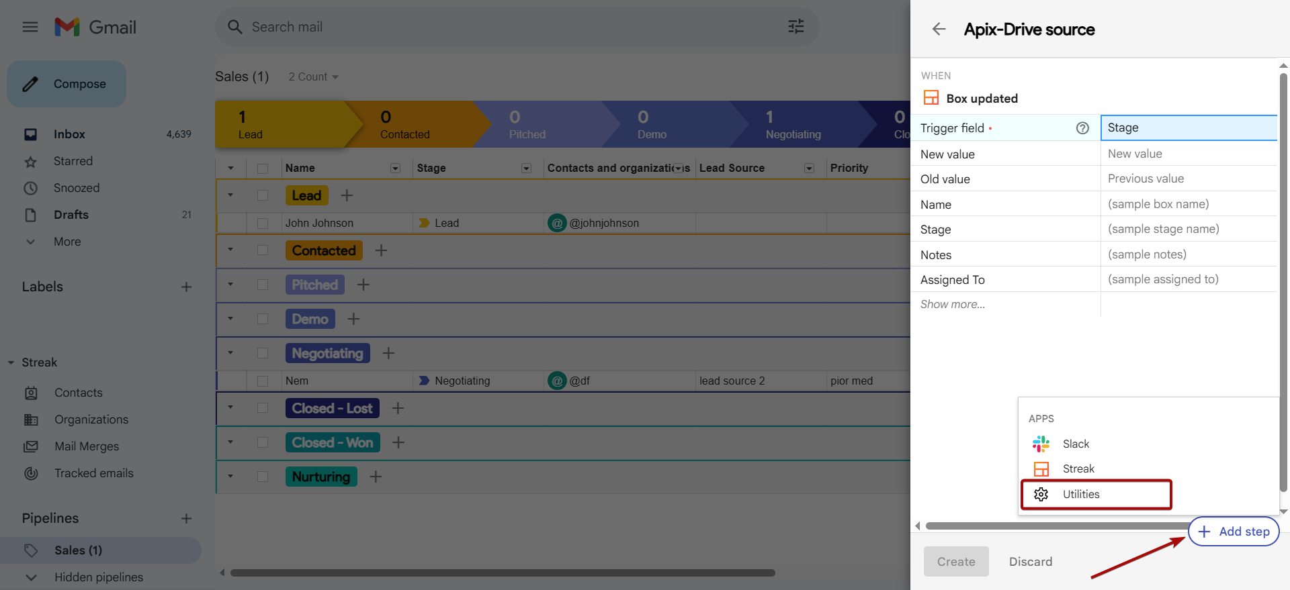1290x590 pixels.
Task: Check the Contacted group checkbox
Action: click(263, 250)
